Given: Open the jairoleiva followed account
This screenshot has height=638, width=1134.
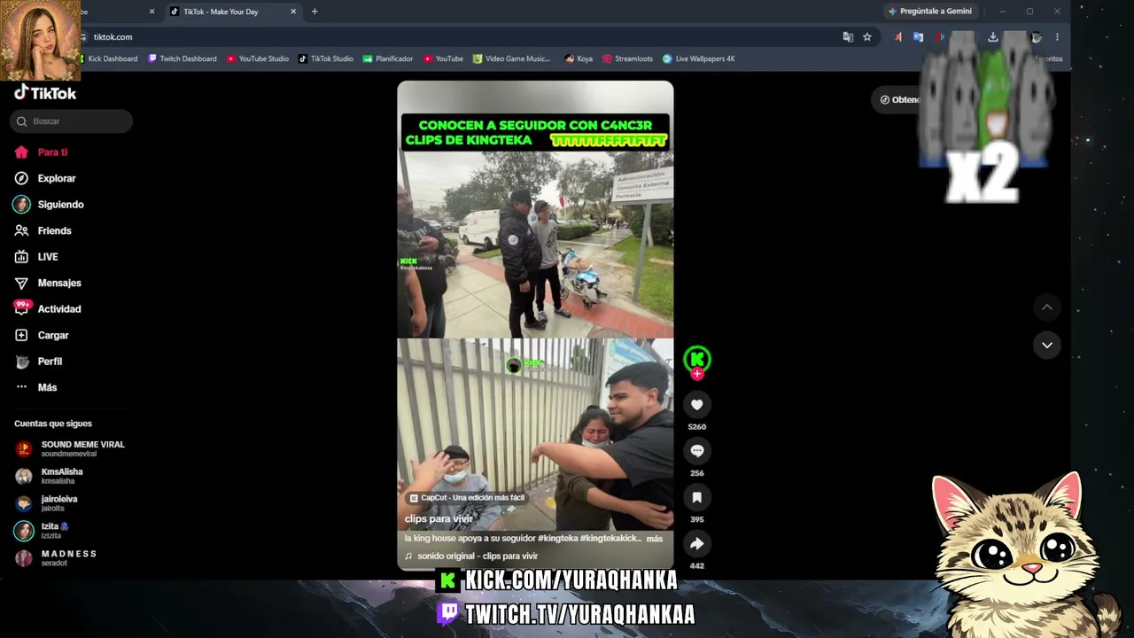Looking at the screenshot, I should tap(47, 503).
